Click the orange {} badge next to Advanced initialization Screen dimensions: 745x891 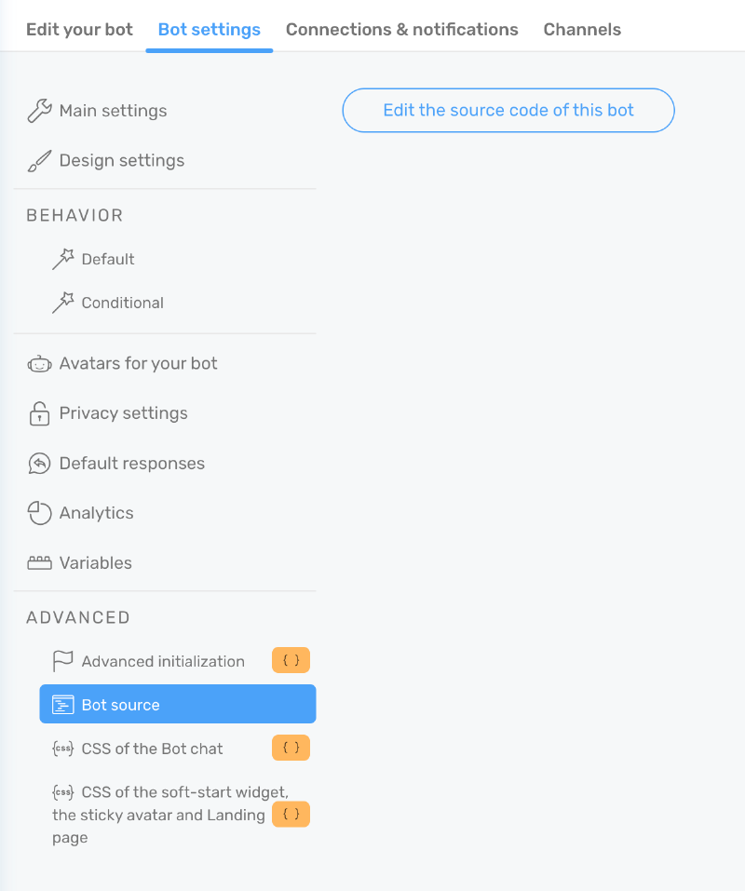pyautogui.click(x=291, y=660)
